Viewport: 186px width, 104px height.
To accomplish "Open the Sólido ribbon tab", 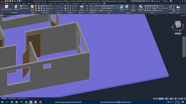I will [x=12, y=3].
